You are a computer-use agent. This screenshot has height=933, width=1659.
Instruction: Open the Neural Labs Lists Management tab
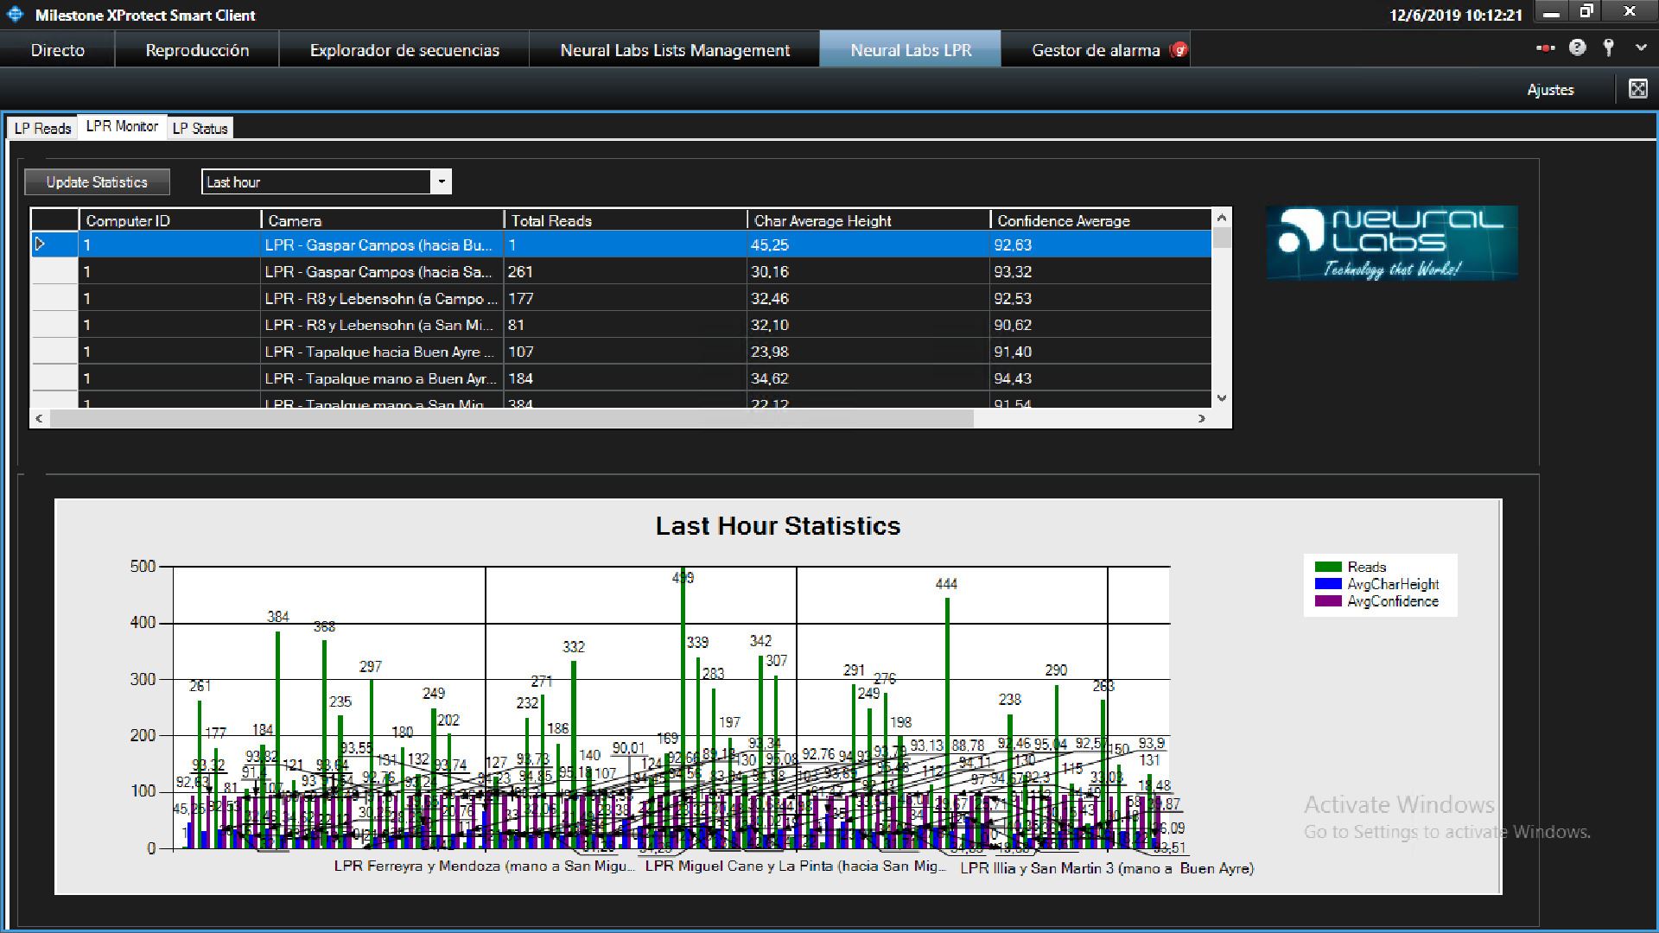(x=674, y=50)
